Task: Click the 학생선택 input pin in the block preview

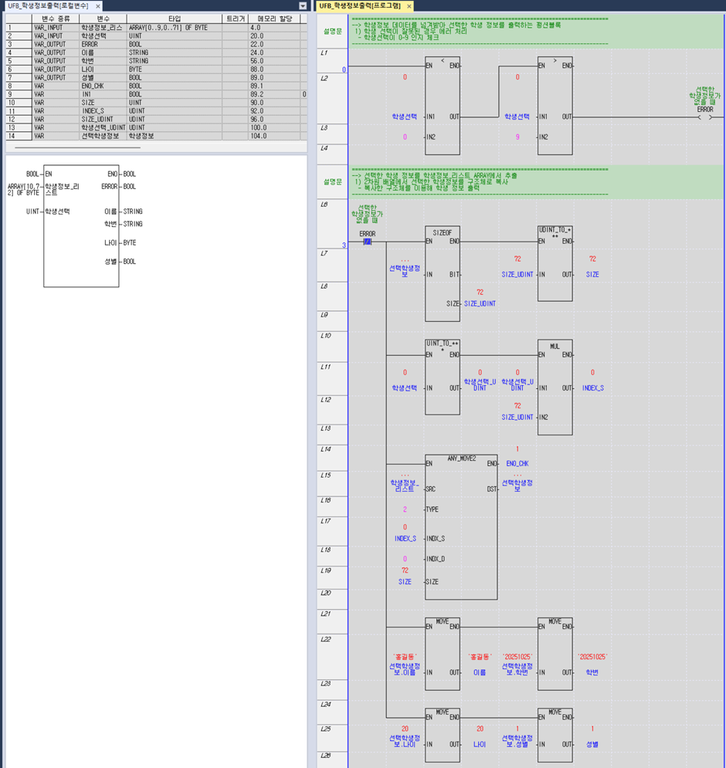Action: point(57,211)
